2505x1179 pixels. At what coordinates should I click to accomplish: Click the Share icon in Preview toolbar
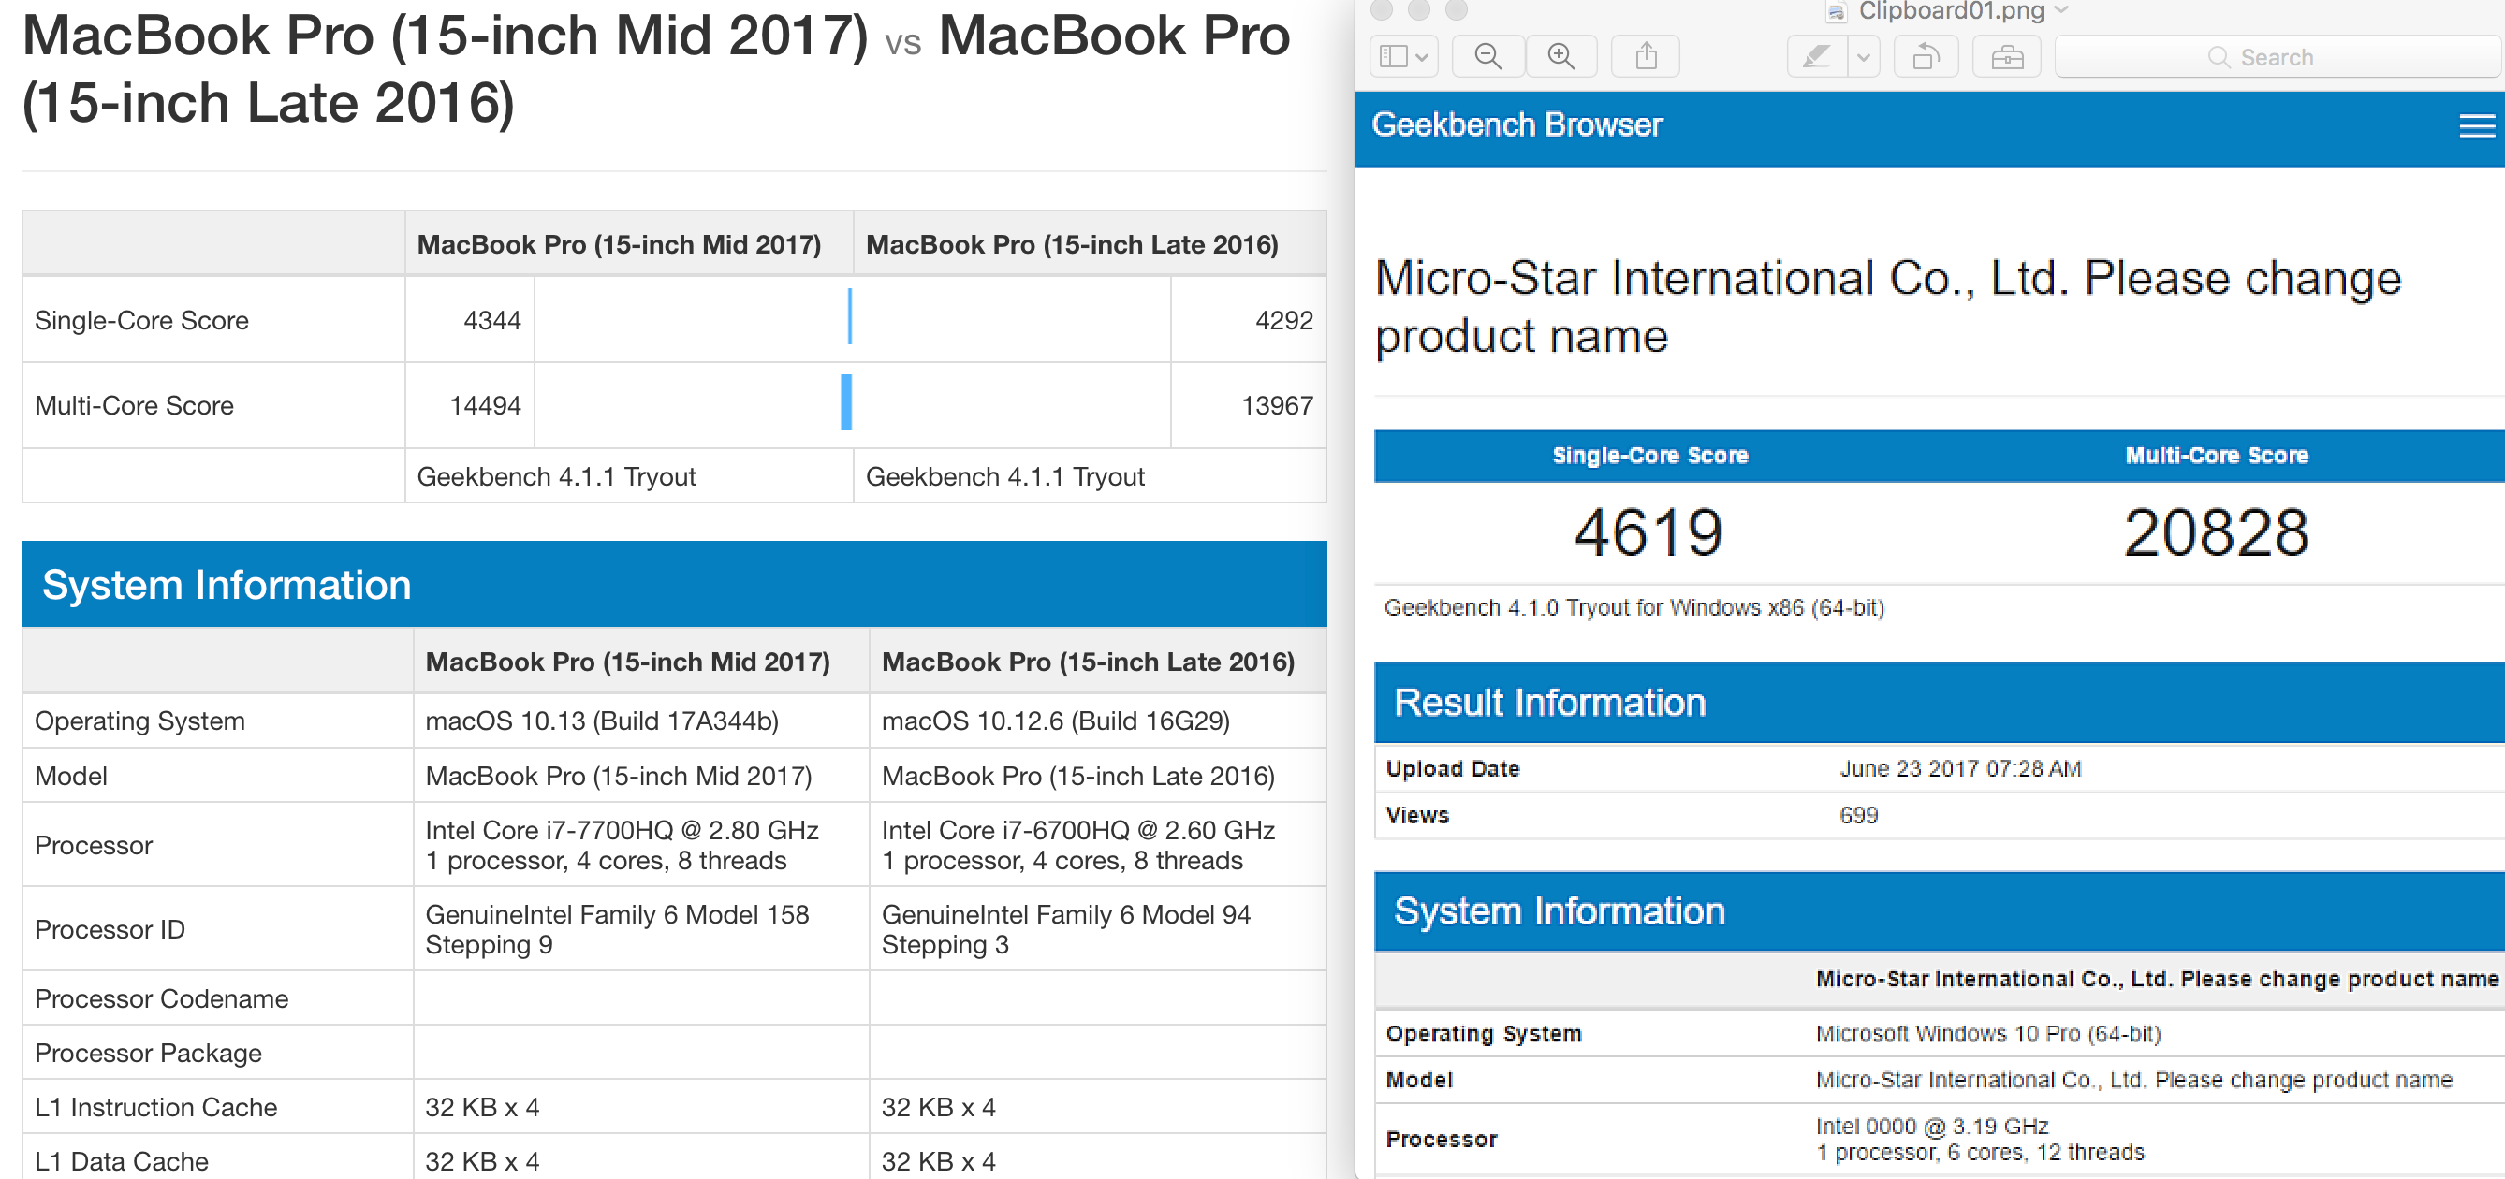pyautogui.click(x=1646, y=56)
